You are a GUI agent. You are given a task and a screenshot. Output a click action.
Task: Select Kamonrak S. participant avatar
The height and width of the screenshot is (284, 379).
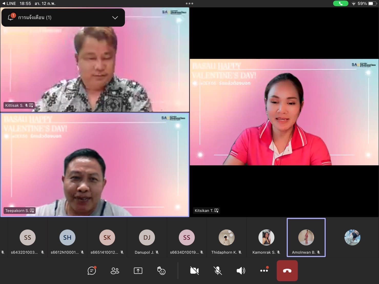266,237
